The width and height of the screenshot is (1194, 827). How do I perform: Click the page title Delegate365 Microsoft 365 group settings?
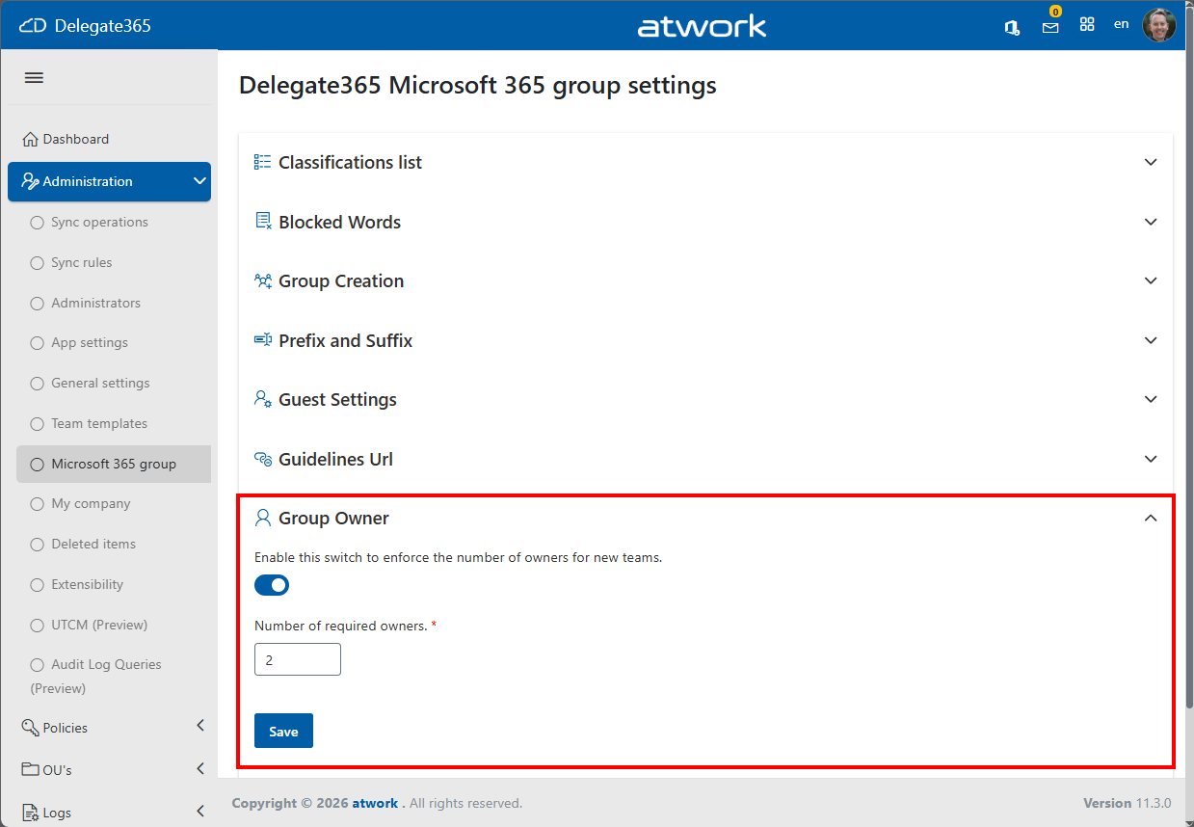click(x=478, y=85)
